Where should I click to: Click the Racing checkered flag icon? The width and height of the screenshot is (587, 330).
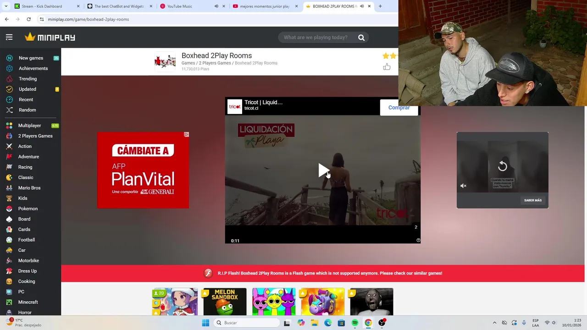pos(9,167)
